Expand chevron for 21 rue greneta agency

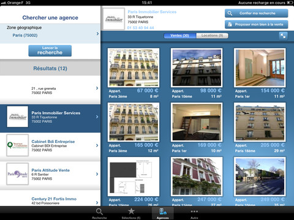click(x=97, y=88)
